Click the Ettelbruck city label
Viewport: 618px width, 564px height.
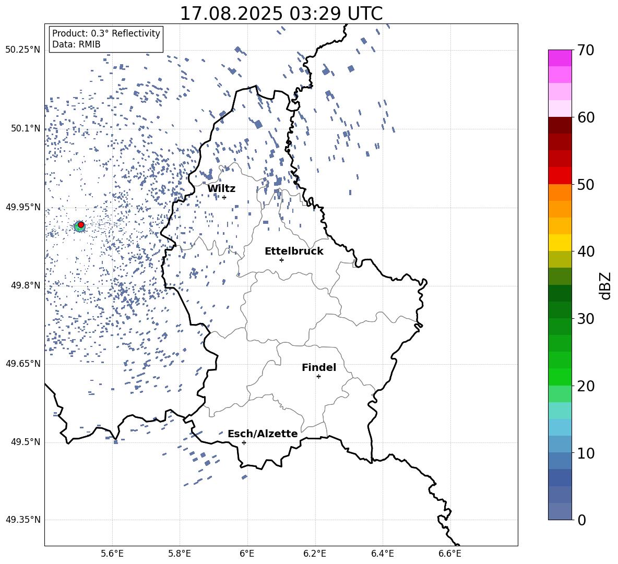coord(294,251)
